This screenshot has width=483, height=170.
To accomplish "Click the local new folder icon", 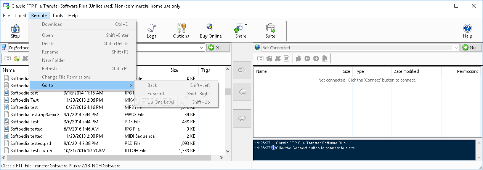I will point(17,58).
